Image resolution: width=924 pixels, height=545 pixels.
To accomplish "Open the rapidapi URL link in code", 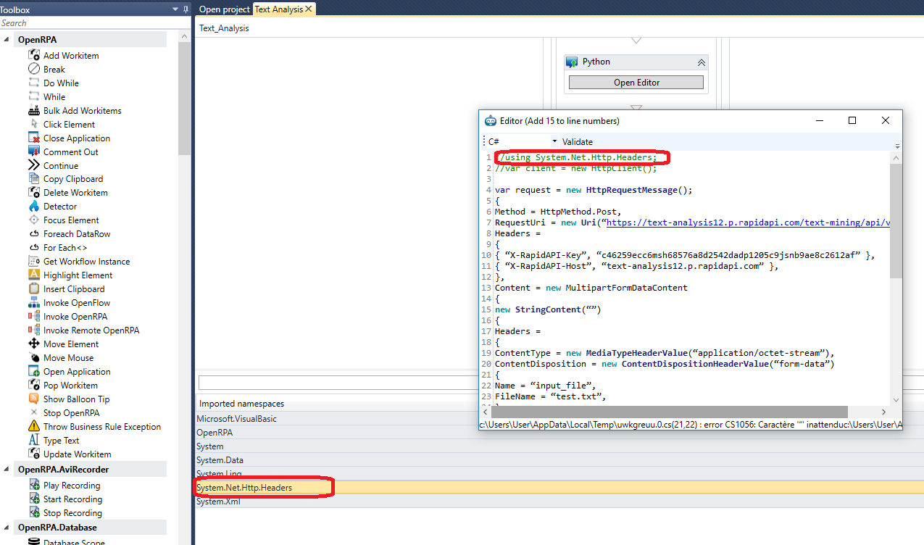I will (x=748, y=222).
